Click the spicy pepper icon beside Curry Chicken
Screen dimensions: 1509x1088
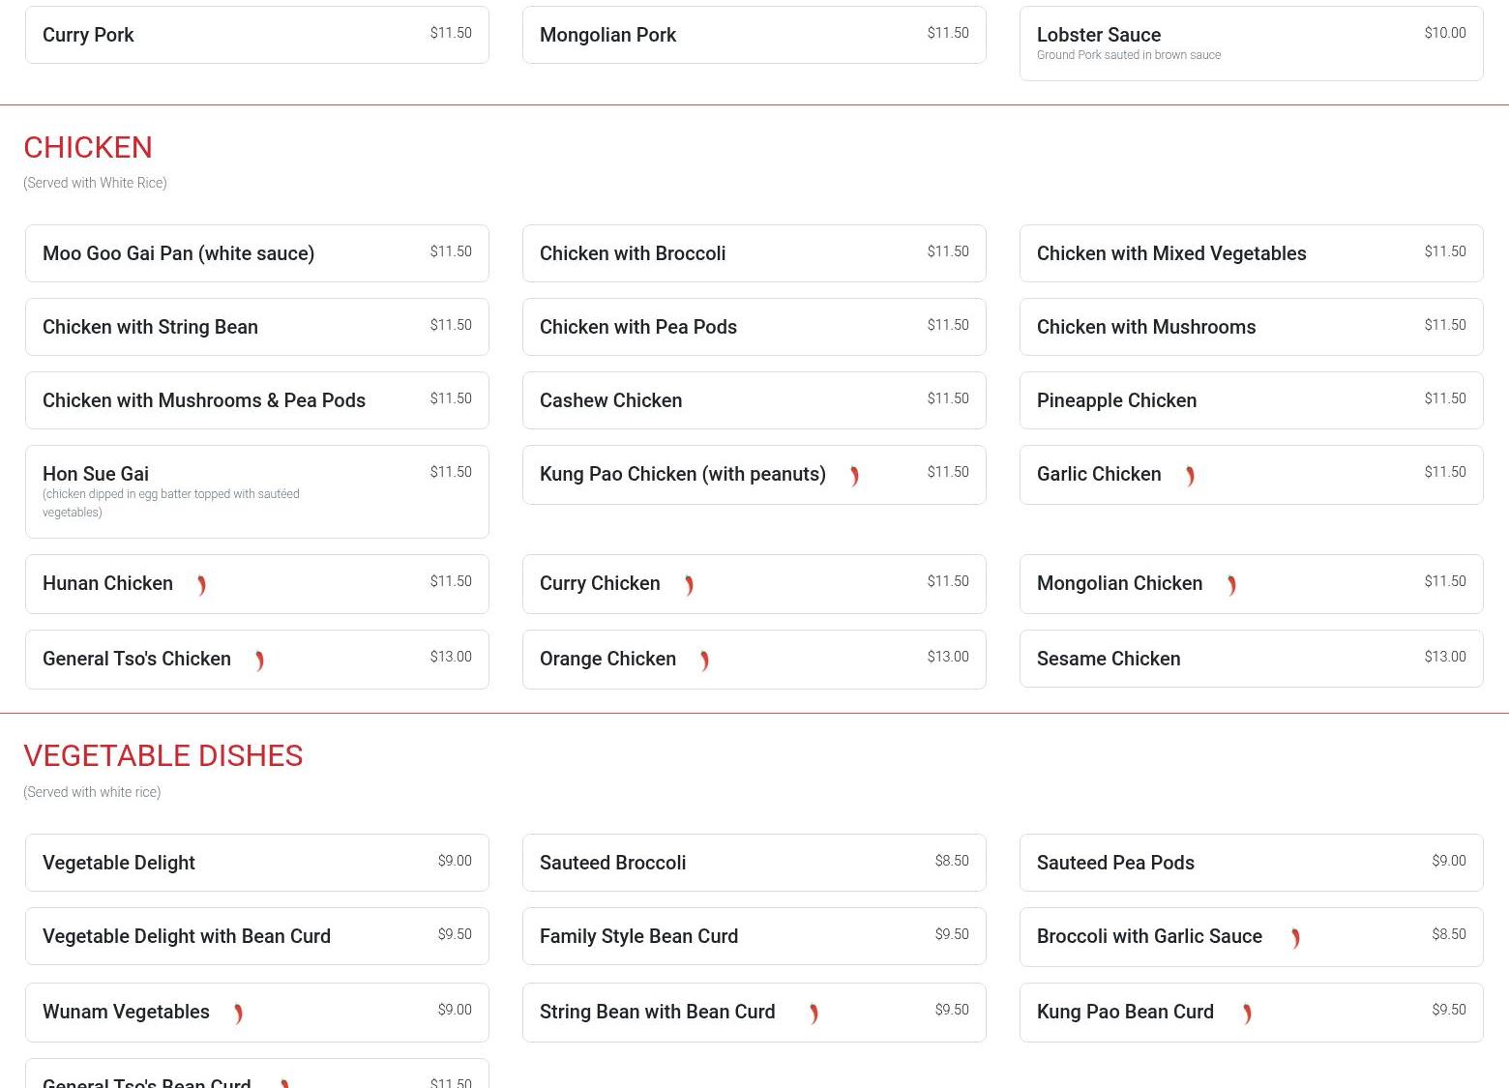coord(689,585)
